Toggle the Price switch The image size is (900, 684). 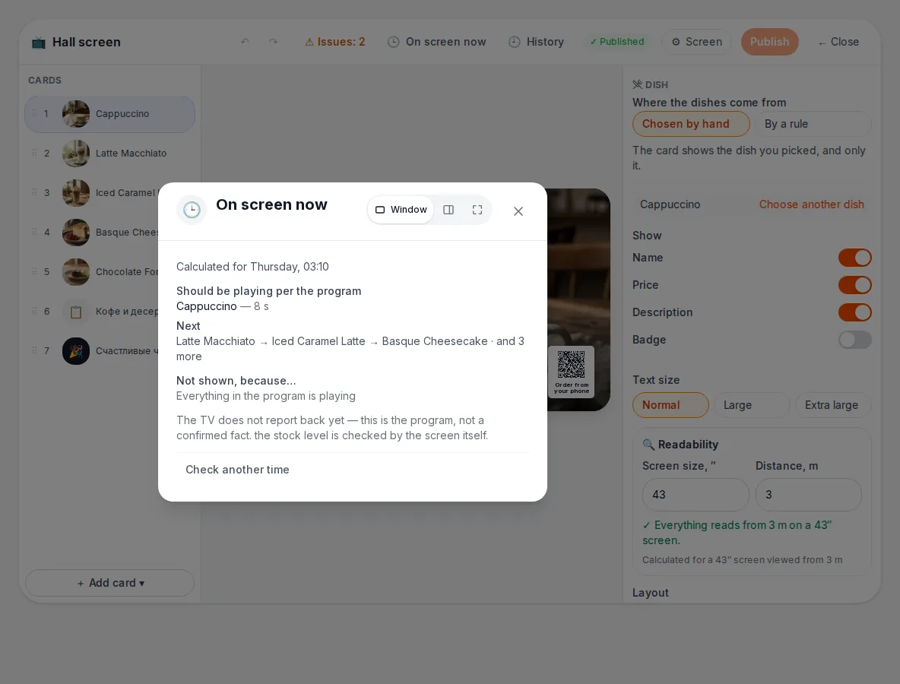pyautogui.click(x=854, y=285)
